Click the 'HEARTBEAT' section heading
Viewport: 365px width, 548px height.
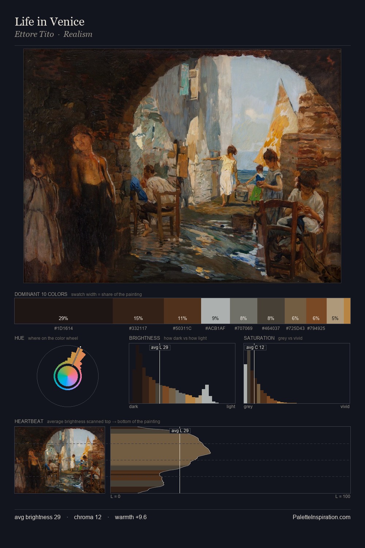(29, 421)
